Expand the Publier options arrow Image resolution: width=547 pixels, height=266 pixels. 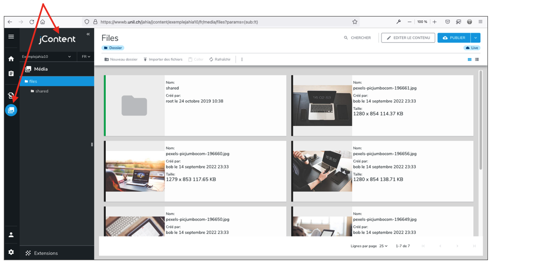476,38
